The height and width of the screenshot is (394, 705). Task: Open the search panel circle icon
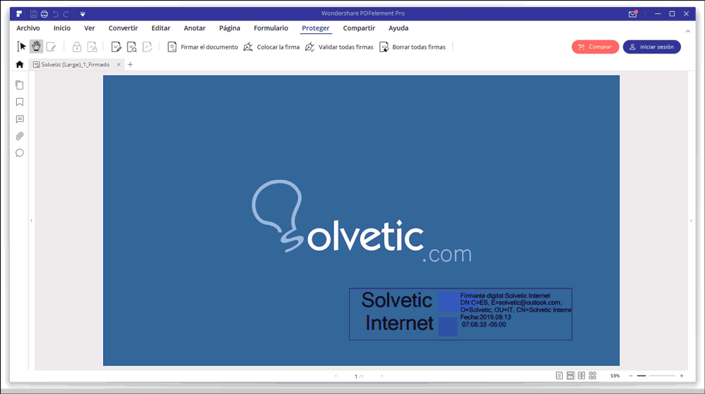point(19,153)
